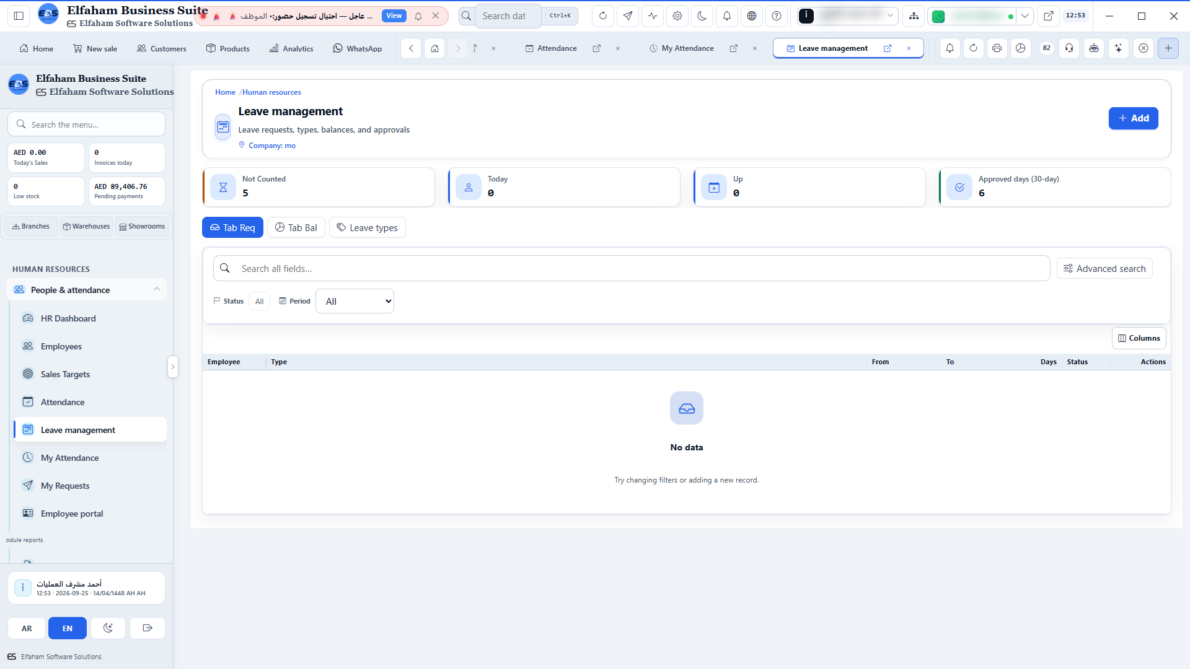Open New sale in top navigation

click(95, 48)
